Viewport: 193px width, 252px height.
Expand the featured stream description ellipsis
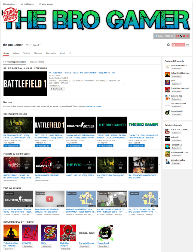pyautogui.click(x=124, y=83)
